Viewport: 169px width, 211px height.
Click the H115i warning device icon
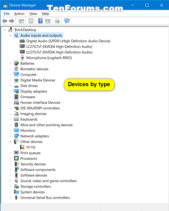click(22, 147)
